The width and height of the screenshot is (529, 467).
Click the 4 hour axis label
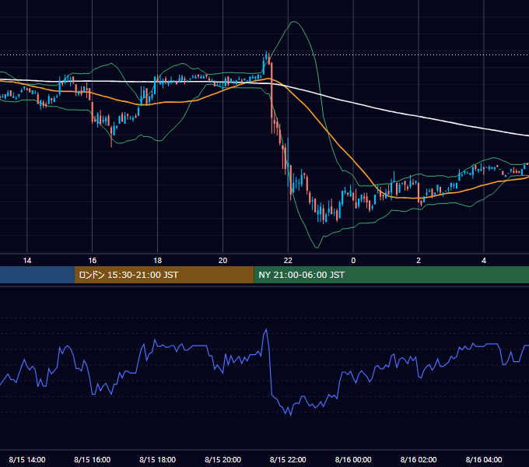point(484,261)
